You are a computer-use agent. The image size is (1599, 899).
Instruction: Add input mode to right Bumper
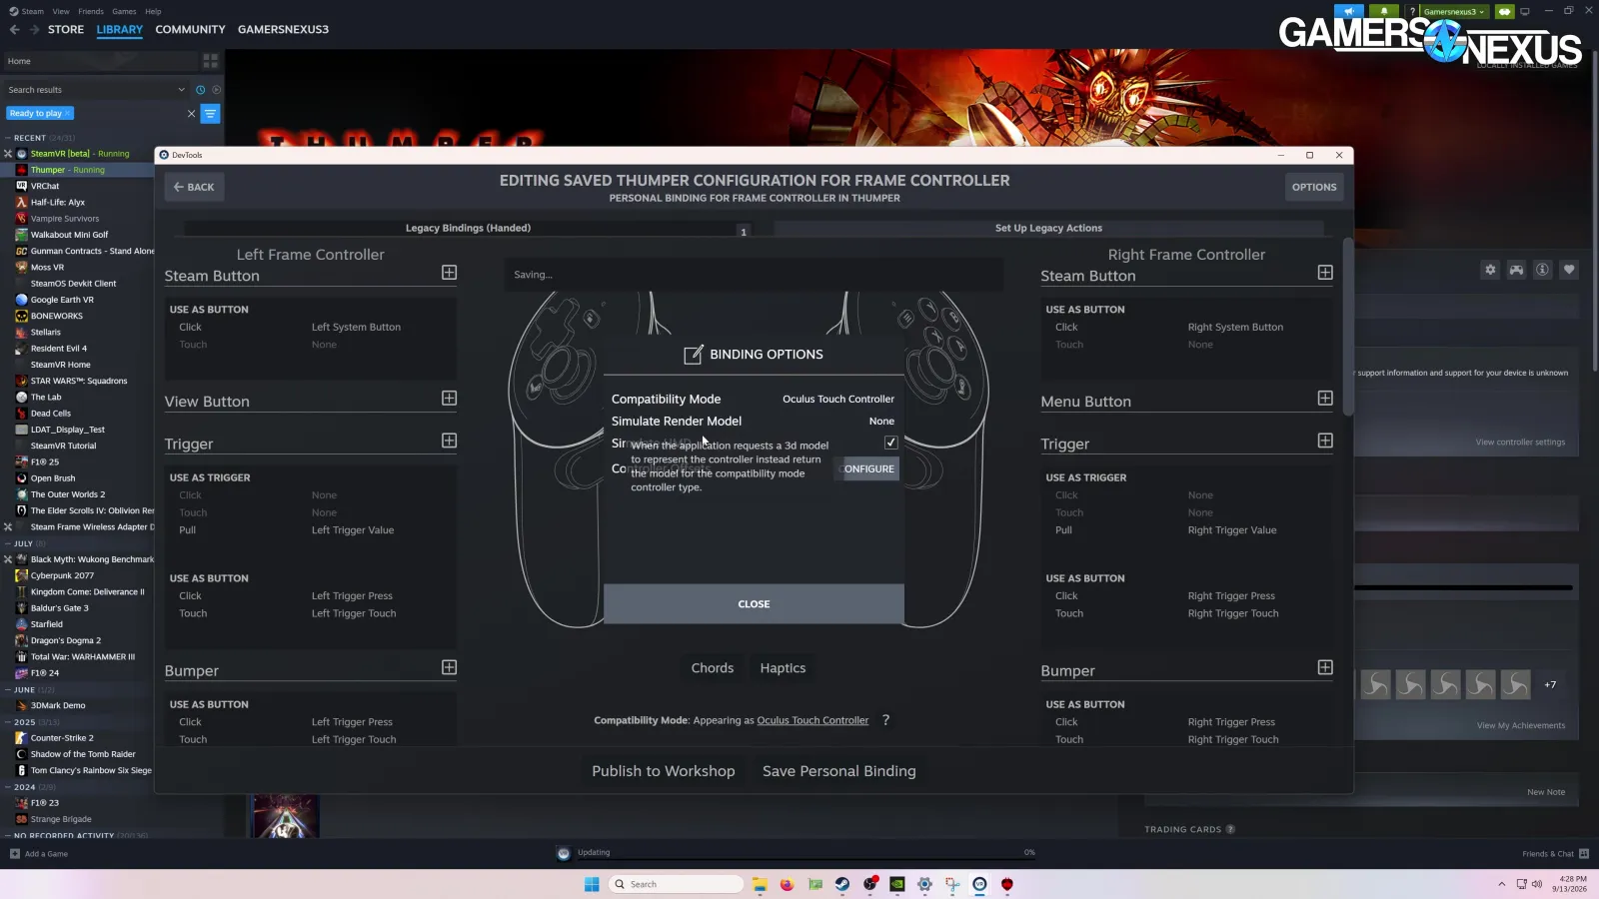click(1325, 667)
